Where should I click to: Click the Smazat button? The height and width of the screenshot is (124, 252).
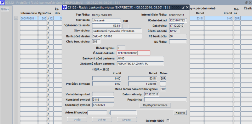tap(127, 120)
